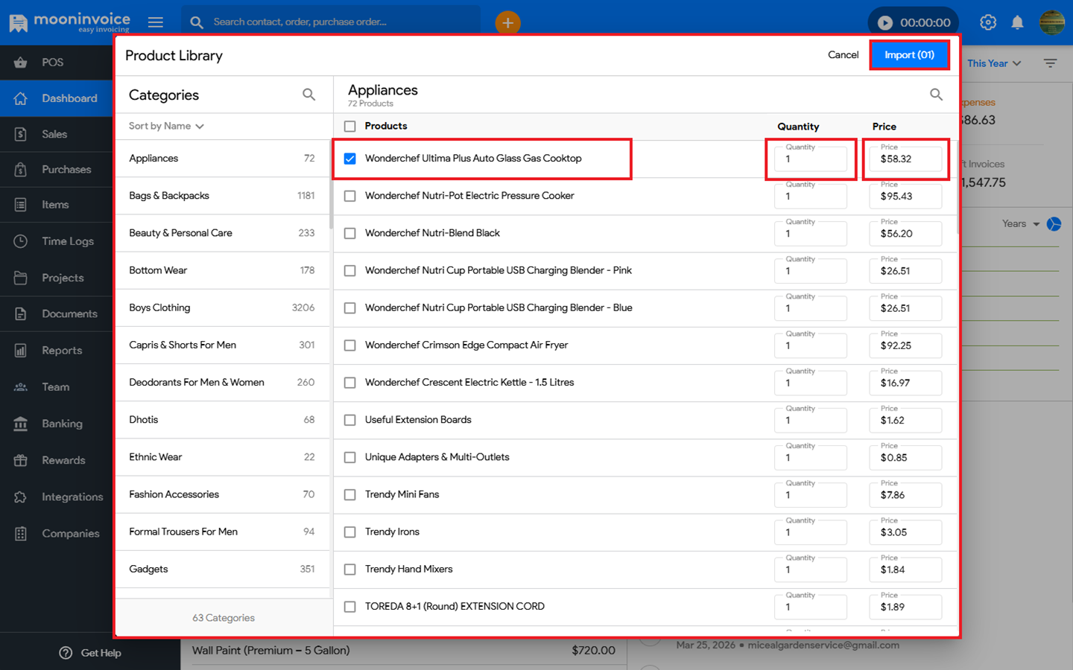Open the filter icon beside This Year

1050,63
